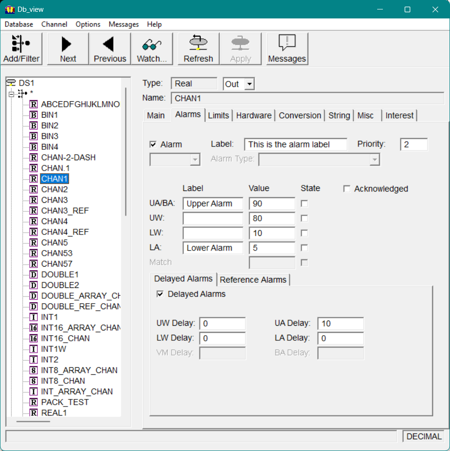Click the DS1 database root icon

(11, 83)
